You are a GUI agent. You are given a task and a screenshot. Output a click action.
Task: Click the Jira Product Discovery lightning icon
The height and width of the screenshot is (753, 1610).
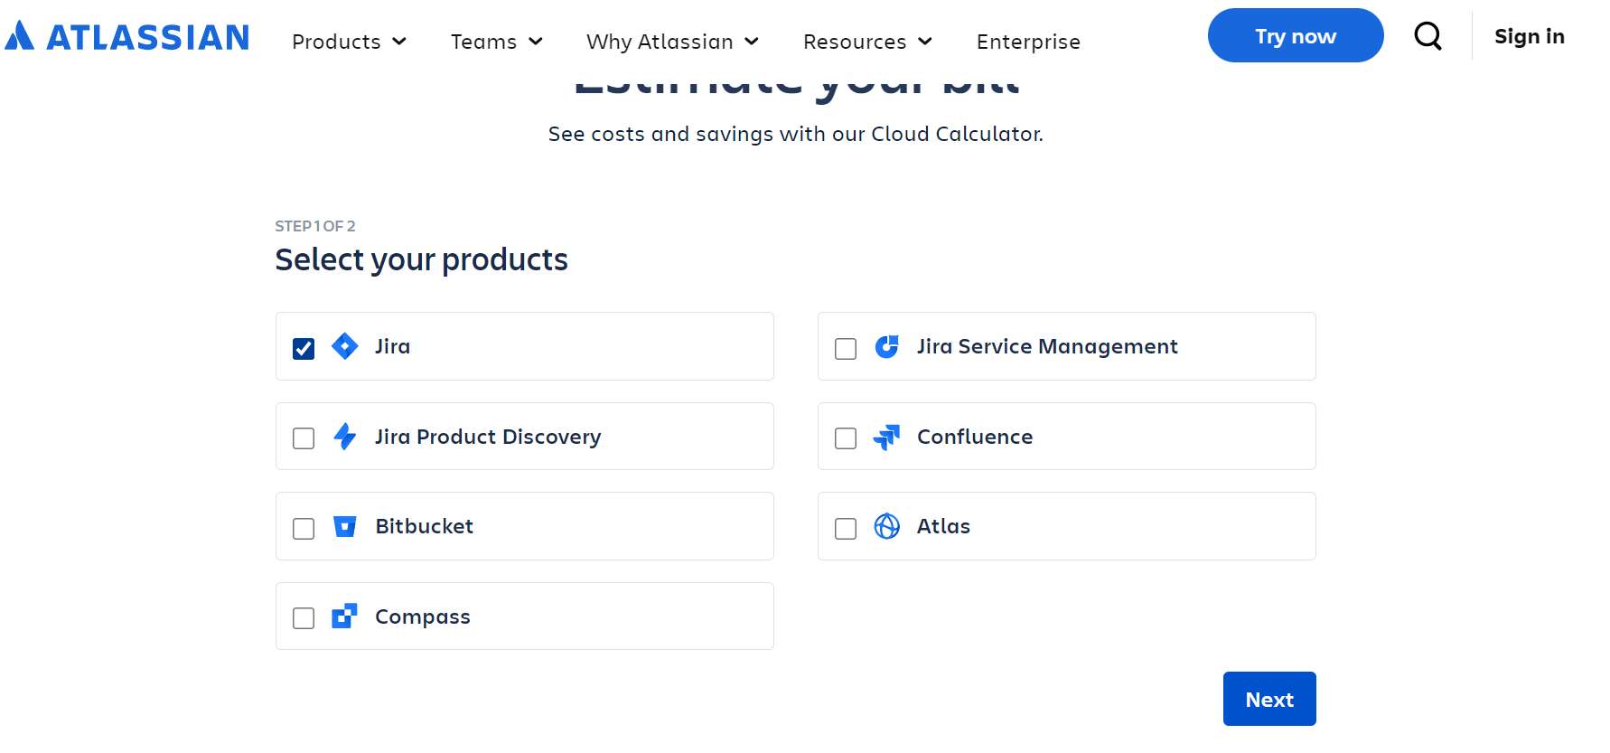click(345, 437)
